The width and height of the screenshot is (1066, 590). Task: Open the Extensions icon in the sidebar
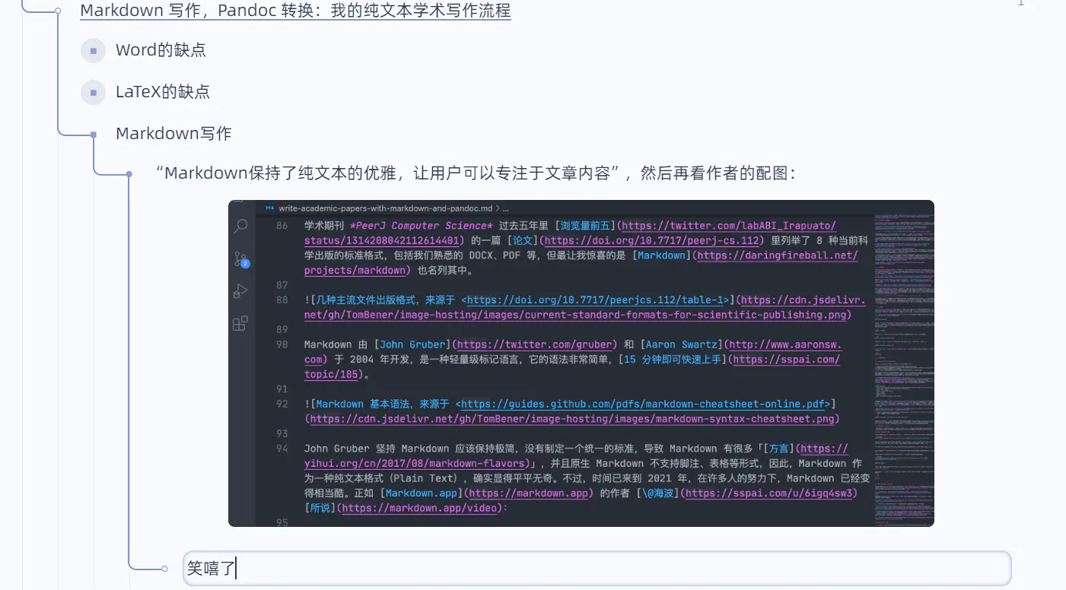240,322
